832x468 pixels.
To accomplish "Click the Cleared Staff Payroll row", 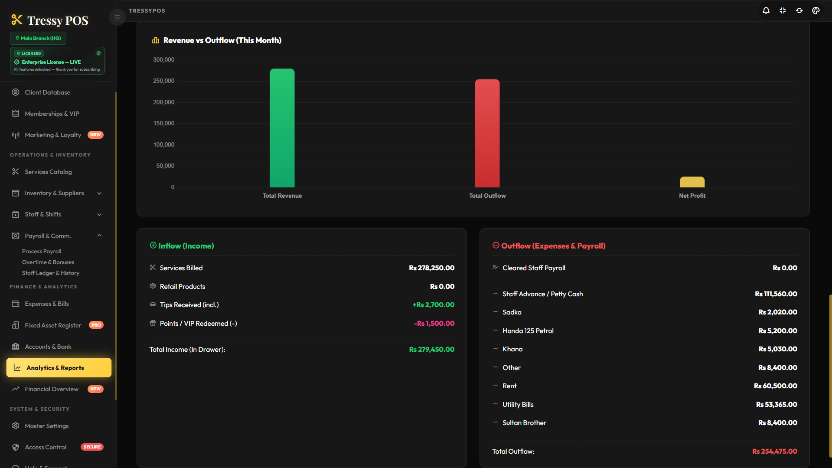I will click(x=645, y=268).
